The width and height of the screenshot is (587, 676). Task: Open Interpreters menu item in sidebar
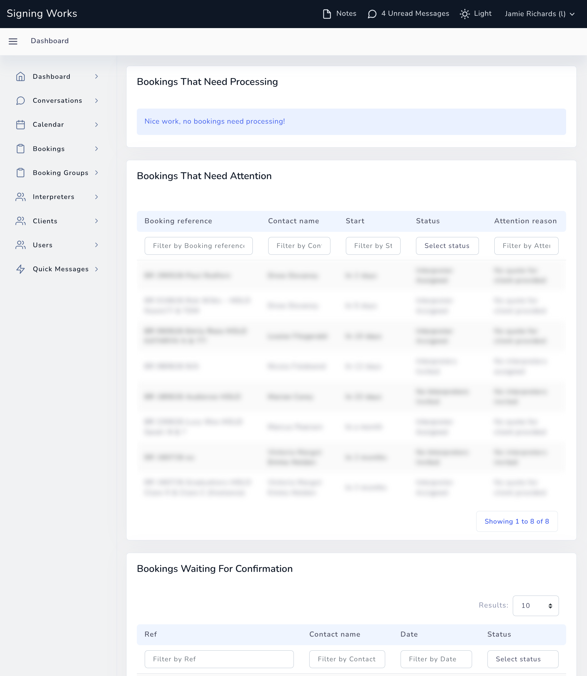[x=57, y=197]
